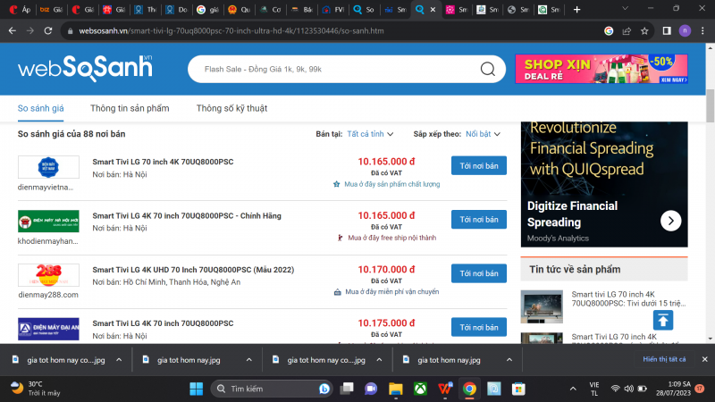The height and width of the screenshot is (402, 715).
Task: Open the Chrome share icon in the address bar
Action: [627, 30]
